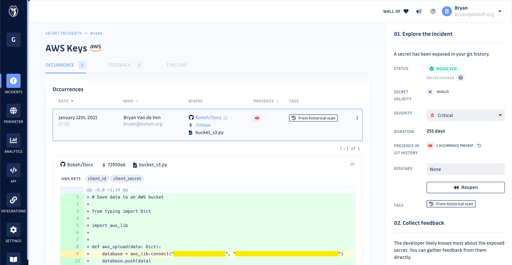Click the Resolved status badge
512x265 pixels.
coord(443,69)
